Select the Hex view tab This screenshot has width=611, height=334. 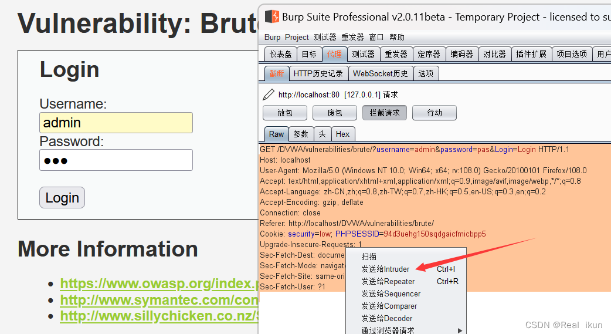[343, 134]
